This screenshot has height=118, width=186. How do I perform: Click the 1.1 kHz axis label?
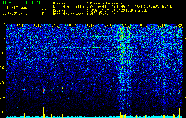pyautogui.click(x=2, y=38)
